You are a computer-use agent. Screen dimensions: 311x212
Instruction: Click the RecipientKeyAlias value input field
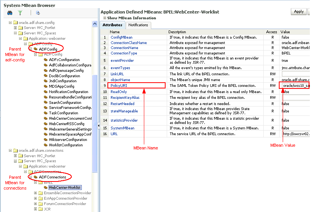296,98
